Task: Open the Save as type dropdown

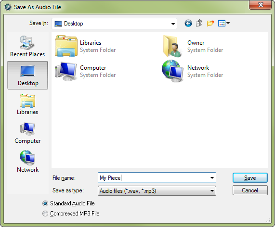Action: 157,191
